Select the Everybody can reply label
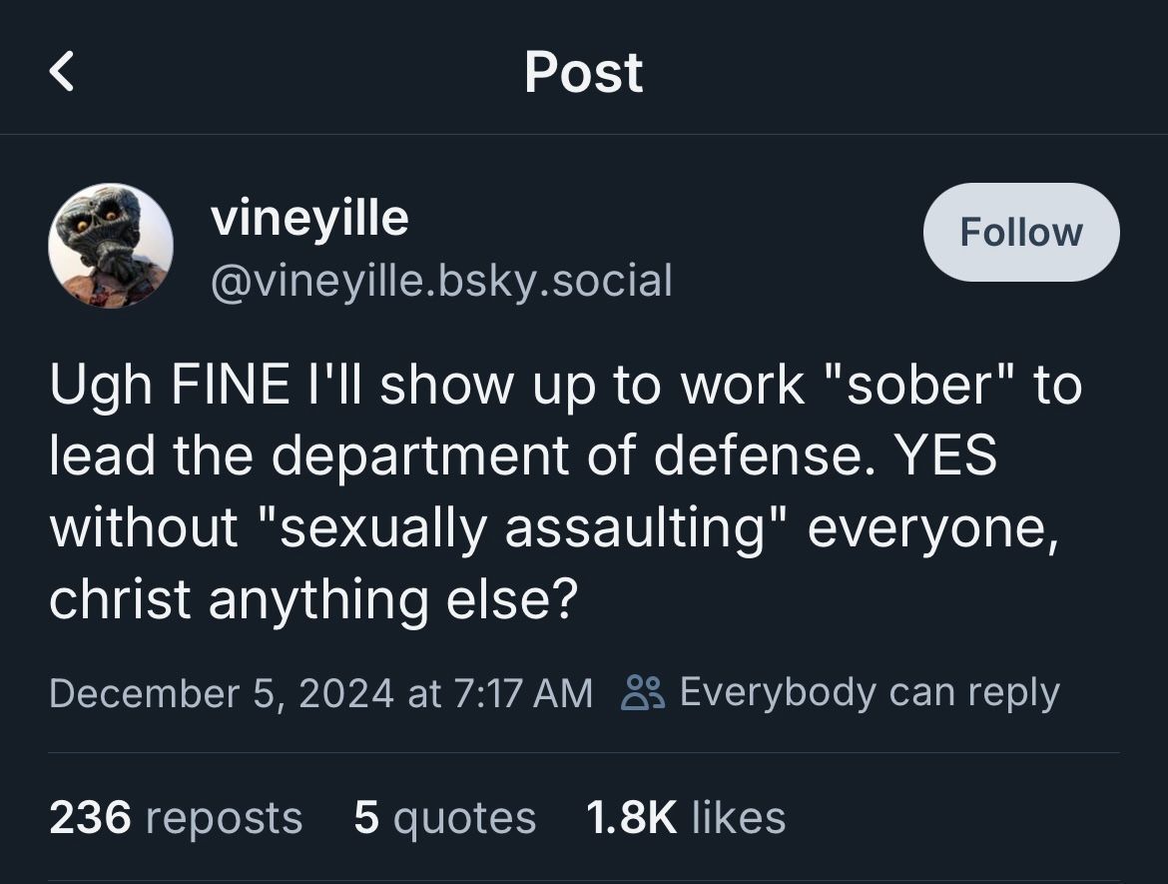This screenshot has width=1168, height=884. tap(870, 692)
